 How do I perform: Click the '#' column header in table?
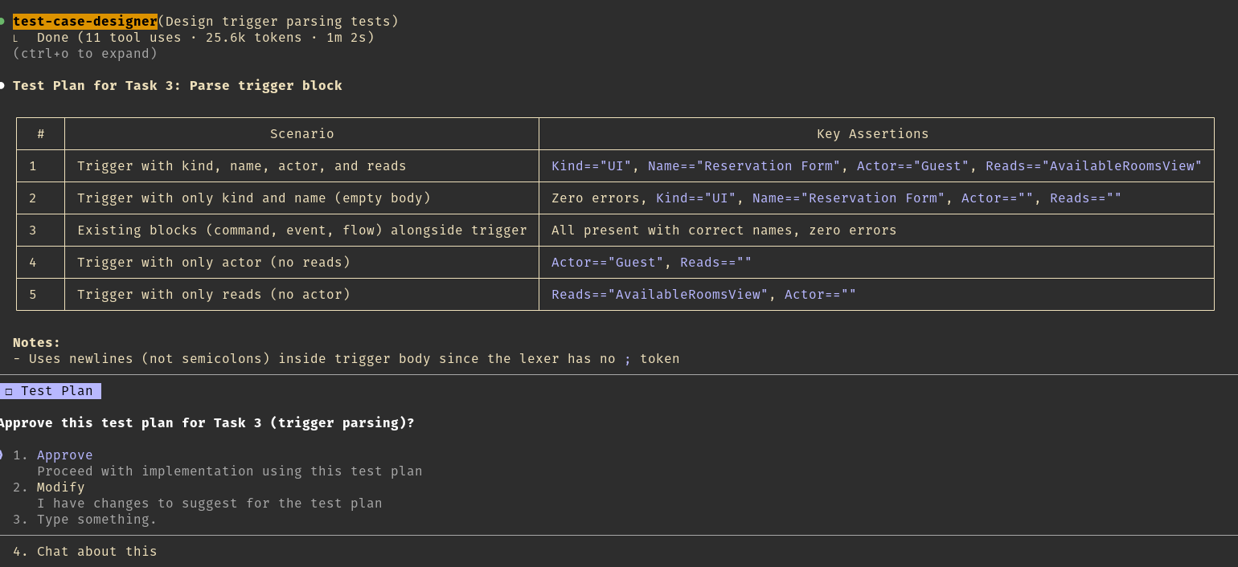(x=40, y=134)
